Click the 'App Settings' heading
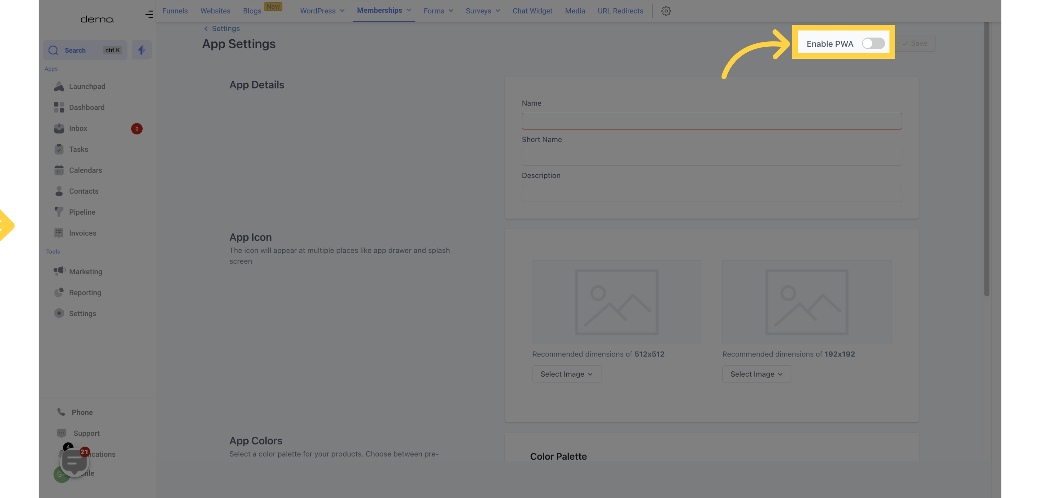 (x=239, y=44)
